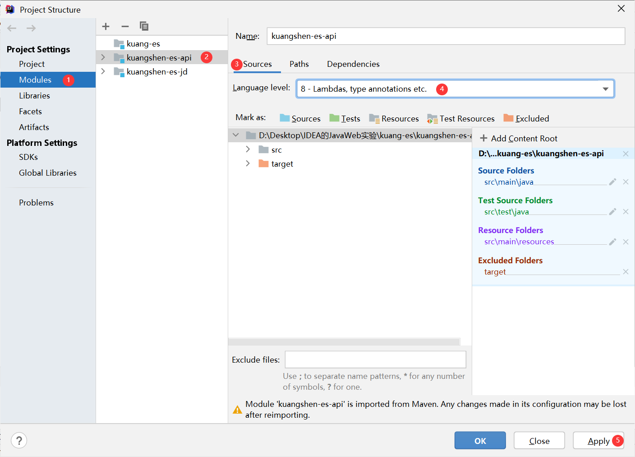
Task: Remove src\test\java from test source folders
Action: [626, 212]
